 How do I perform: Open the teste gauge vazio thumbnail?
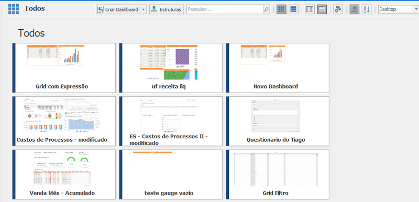(171, 174)
